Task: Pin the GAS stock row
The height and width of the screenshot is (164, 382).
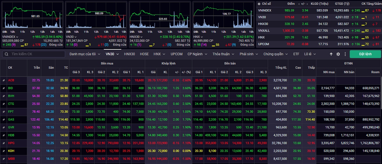Action: click(4, 119)
